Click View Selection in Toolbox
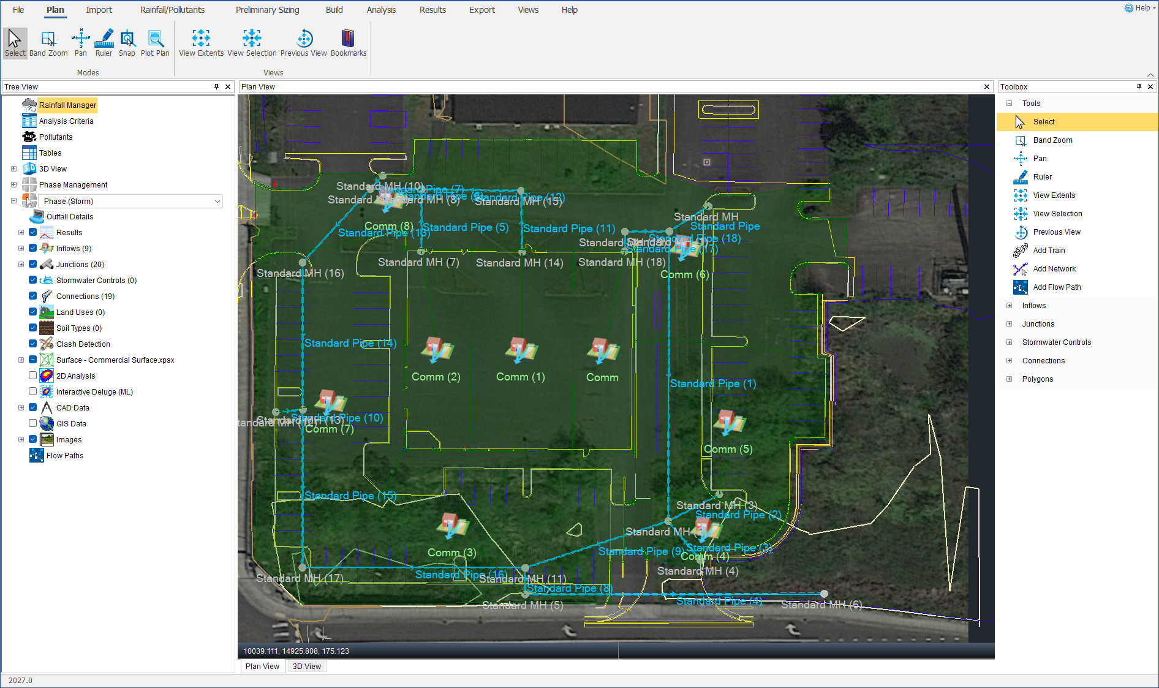This screenshot has height=688, width=1159. 1057,214
